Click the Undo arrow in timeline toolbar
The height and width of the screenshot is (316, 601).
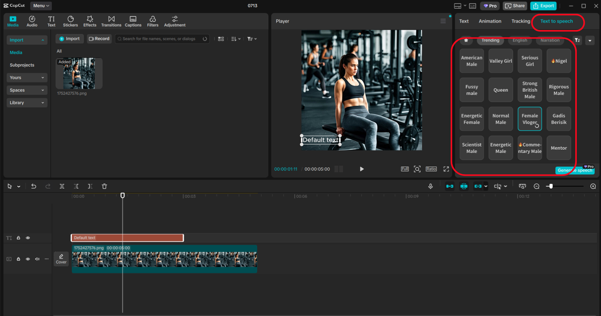point(34,186)
